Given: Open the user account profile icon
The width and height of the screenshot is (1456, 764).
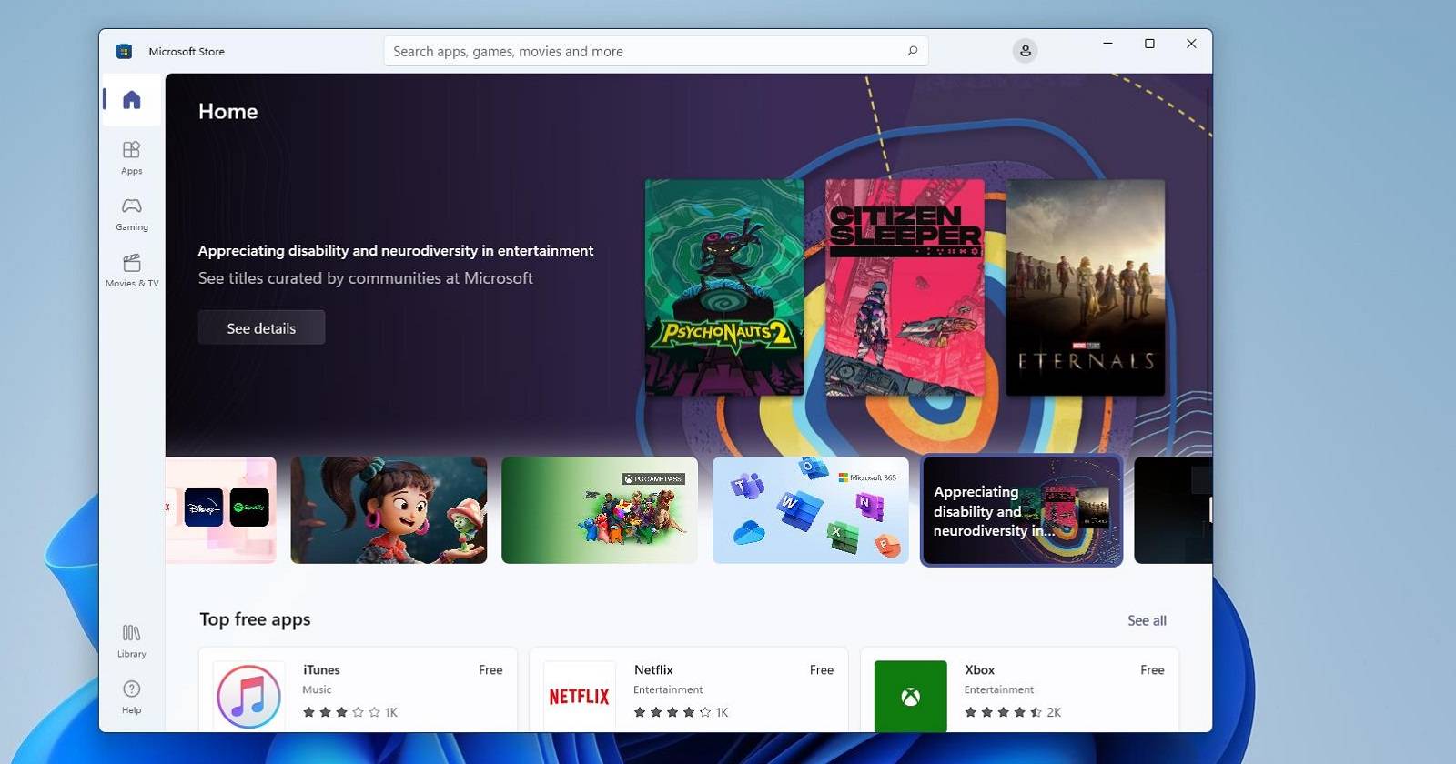Looking at the screenshot, I should pyautogui.click(x=1026, y=51).
